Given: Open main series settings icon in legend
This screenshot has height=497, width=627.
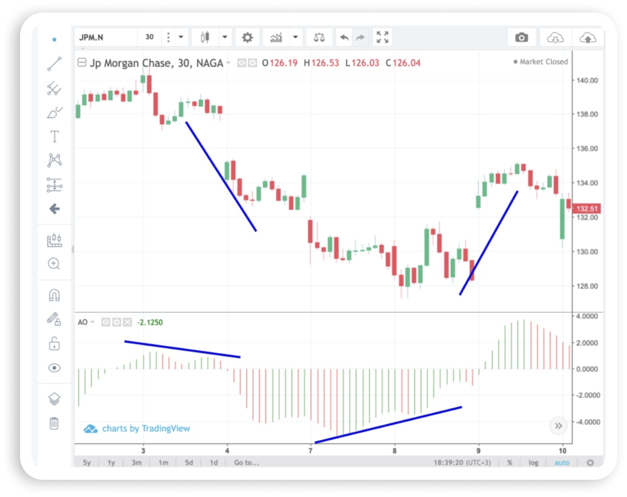Looking at the screenshot, I should point(252,63).
